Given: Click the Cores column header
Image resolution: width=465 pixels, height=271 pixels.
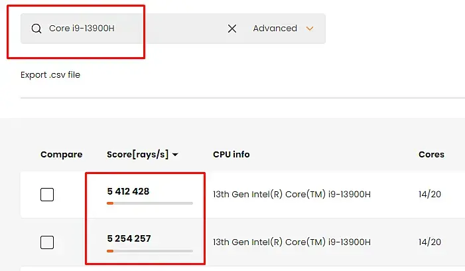Looking at the screenshot, I should click(x=431, y=154).
